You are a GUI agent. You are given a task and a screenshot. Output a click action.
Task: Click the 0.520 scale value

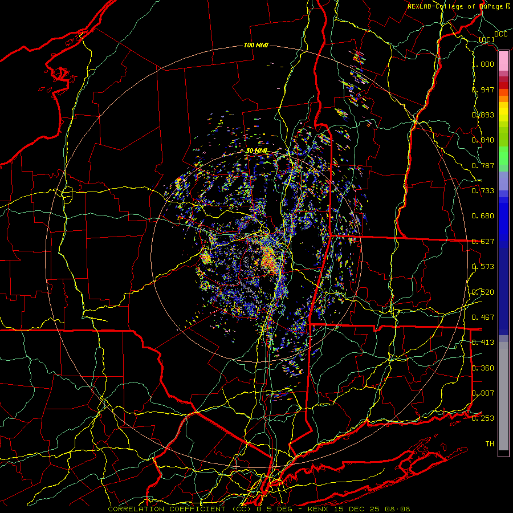coord(483,292)
